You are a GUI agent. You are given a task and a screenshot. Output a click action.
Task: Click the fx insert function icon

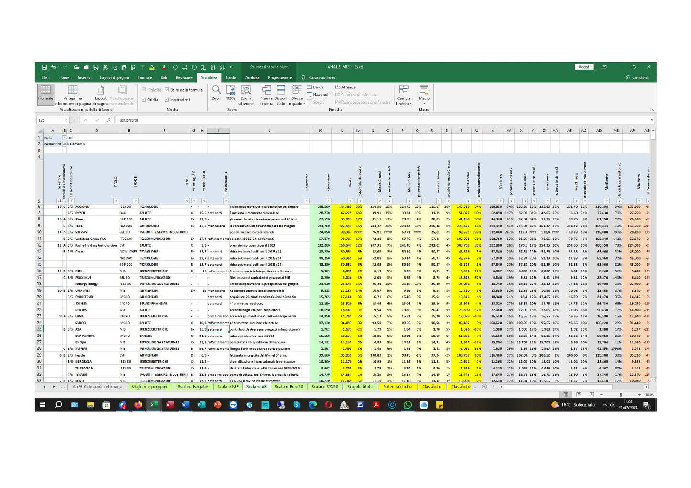109,120
